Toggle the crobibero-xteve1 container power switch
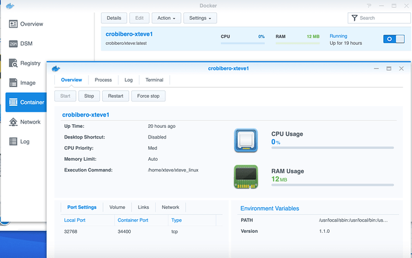 (x=394, y=39)
